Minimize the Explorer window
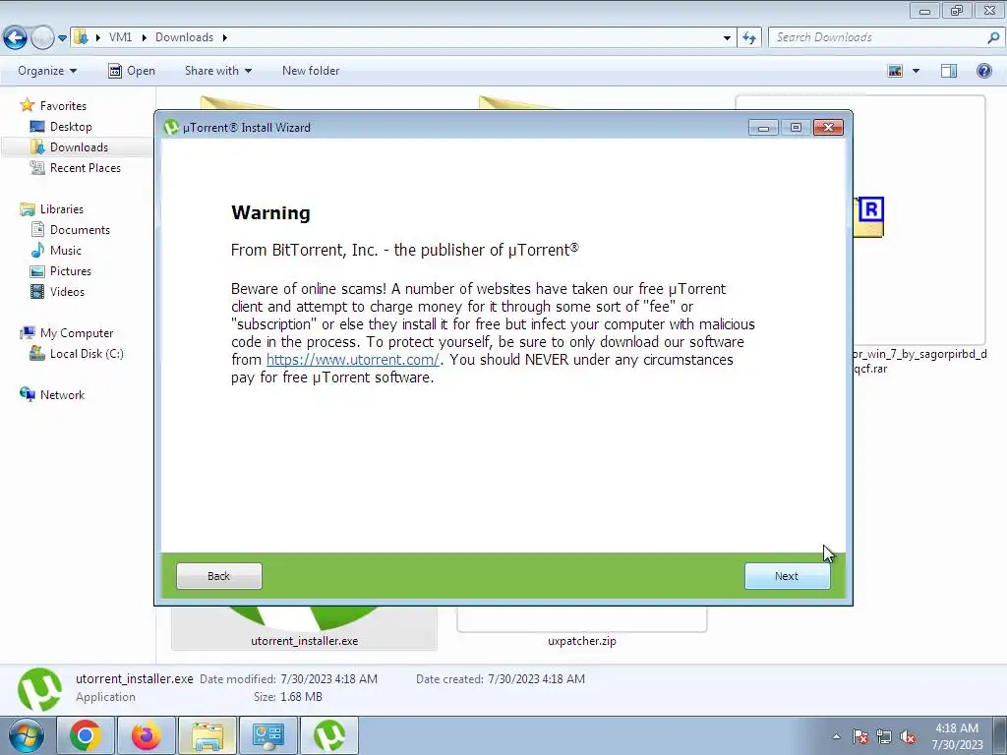Viewport: 1007px width, 755px height. [x=924, y=10]
